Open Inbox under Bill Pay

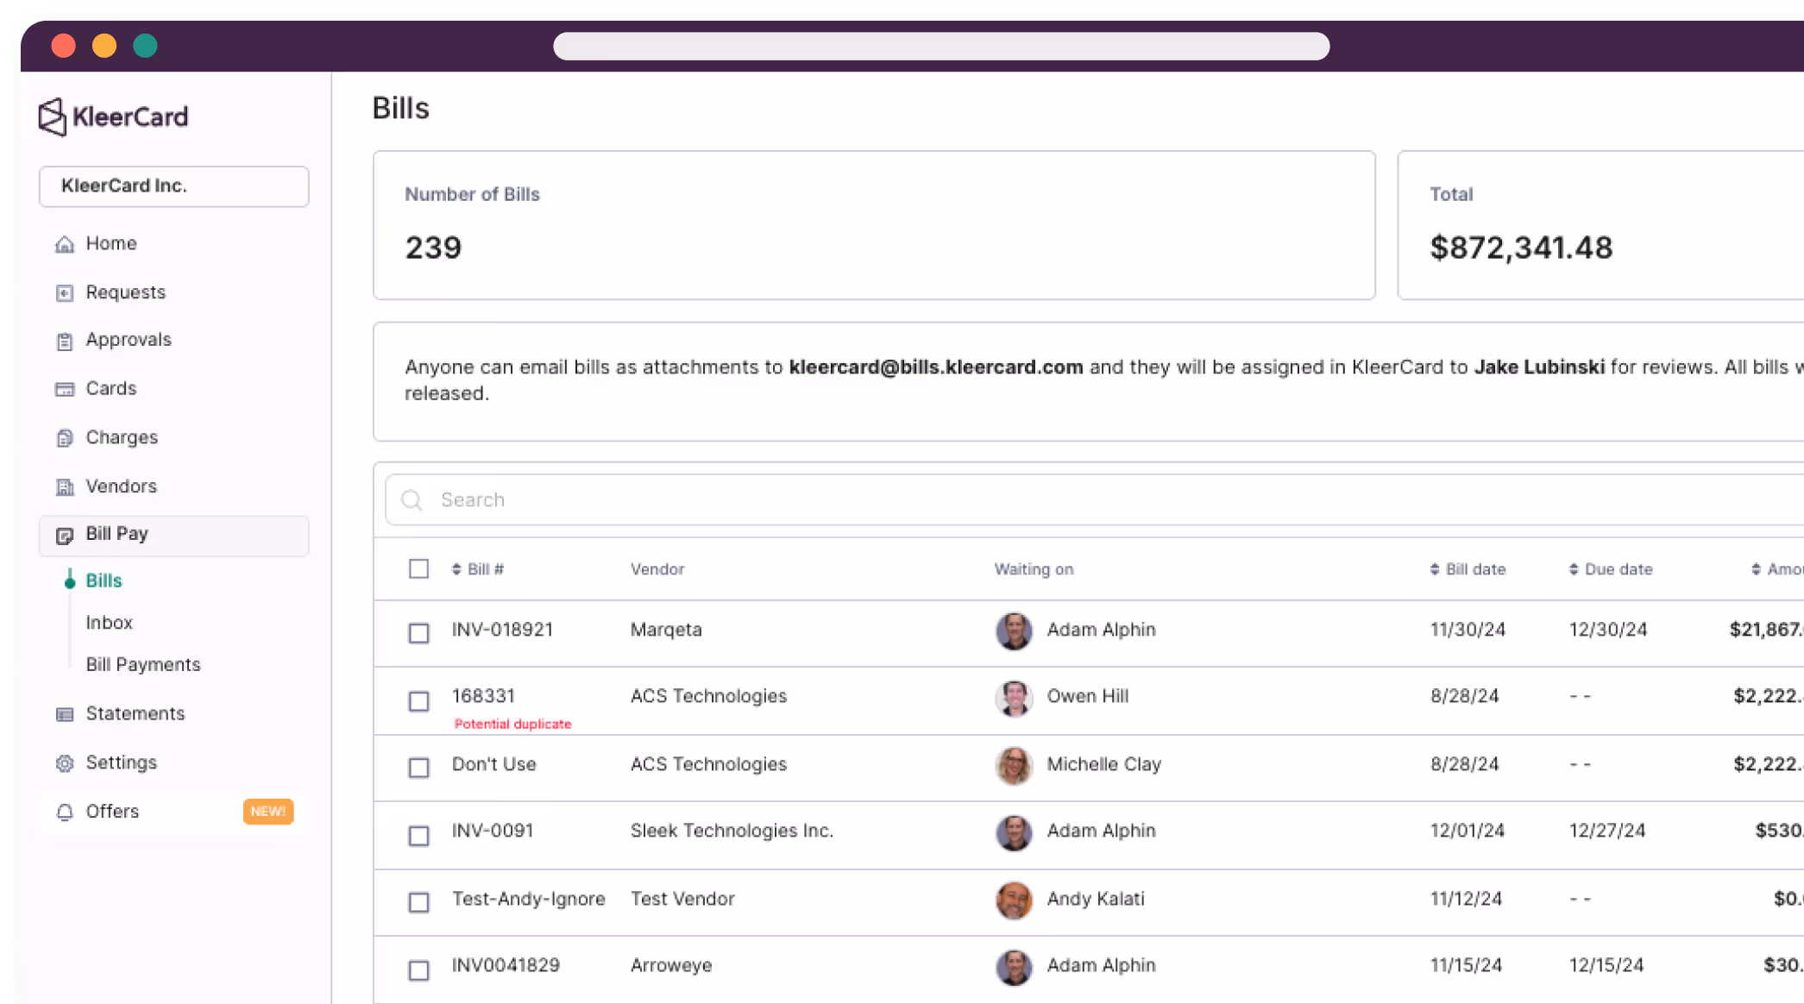coord(109,623)
